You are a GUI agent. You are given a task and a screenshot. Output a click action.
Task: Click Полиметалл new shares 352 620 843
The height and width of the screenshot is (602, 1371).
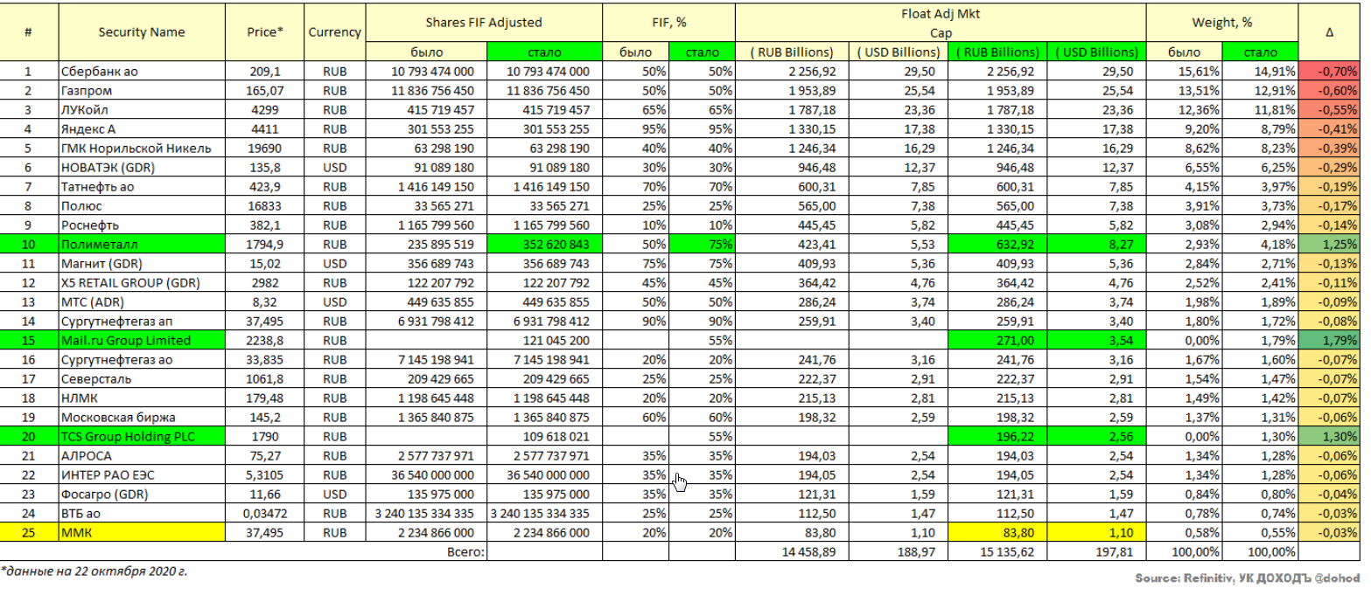click(x=542, y=244)
